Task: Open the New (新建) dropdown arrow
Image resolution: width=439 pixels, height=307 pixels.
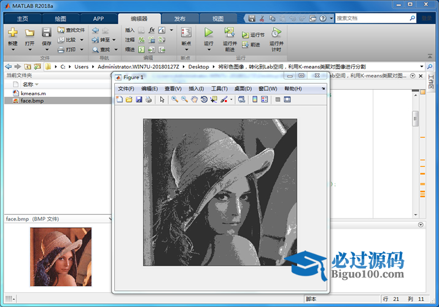Action: pyautogui.click(x=13, y=50)
